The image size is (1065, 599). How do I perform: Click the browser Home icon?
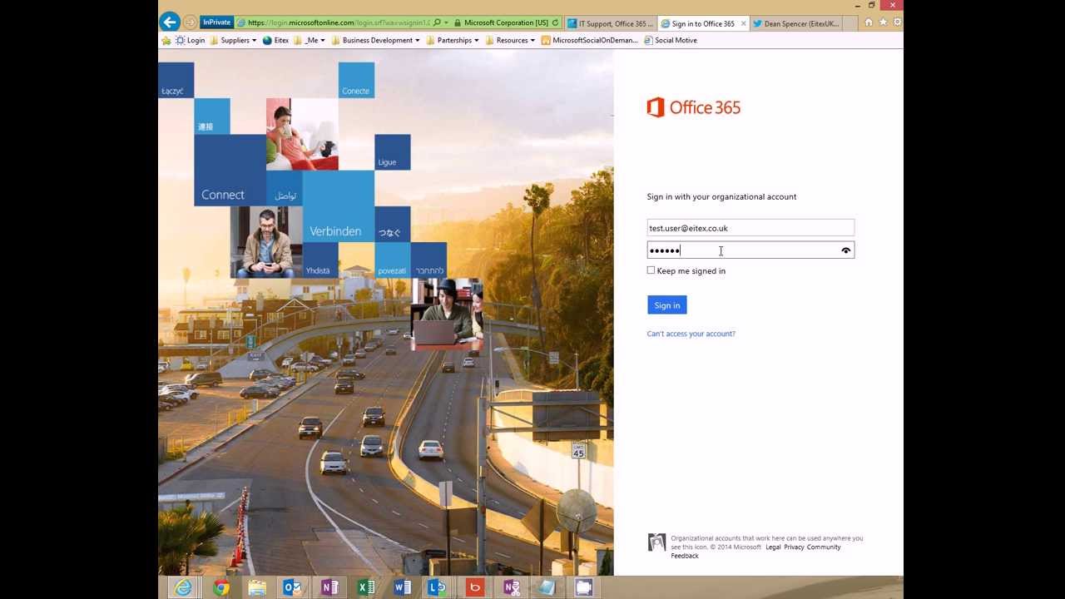869,22
